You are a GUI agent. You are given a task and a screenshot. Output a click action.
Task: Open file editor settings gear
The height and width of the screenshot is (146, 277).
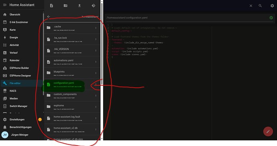(272, 6)
